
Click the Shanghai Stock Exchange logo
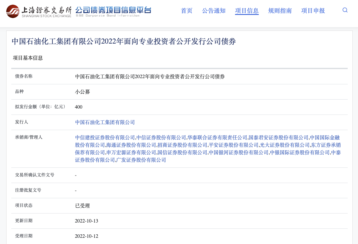(x=39, y=11)
